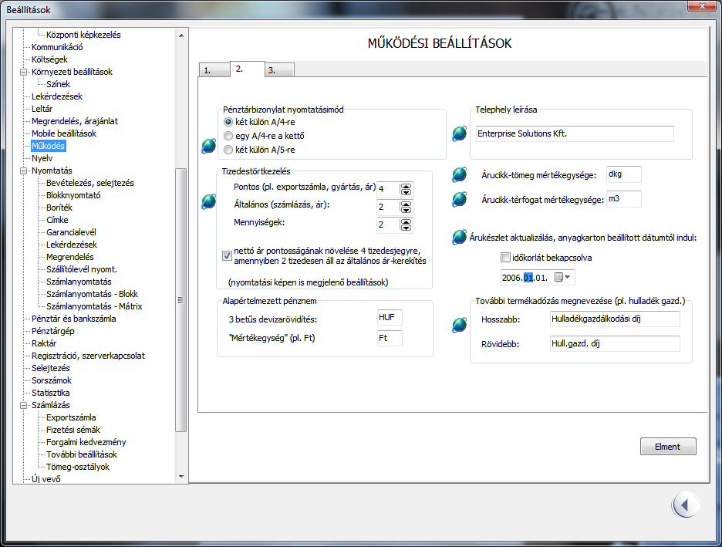Screen dimensions: 722x547
Task: Open Számlanyomtatás - Mátrix tree item
Action: point(94,306)
